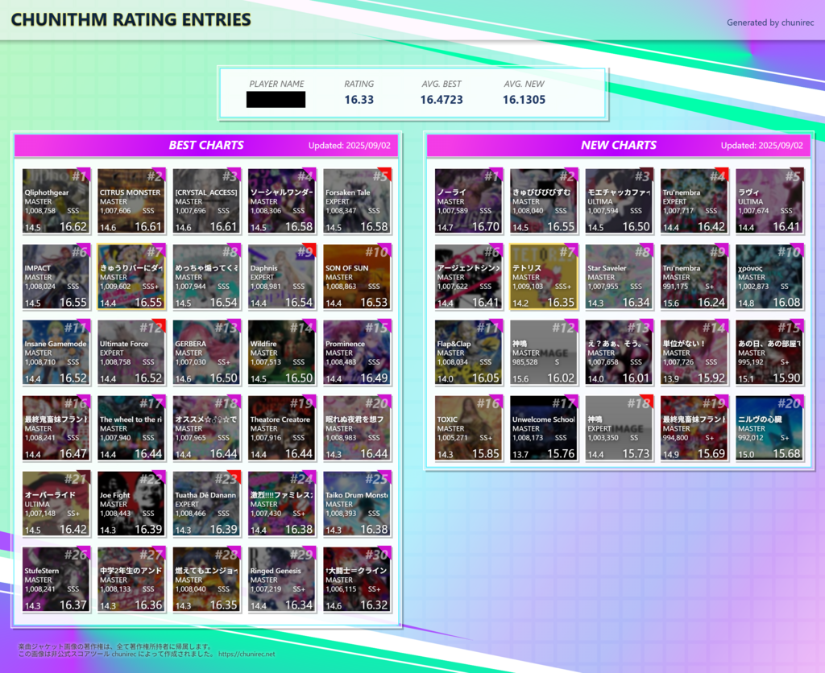Click the BEST CHARTS section header
Viewport: 825px width, 673px height.
206,146
